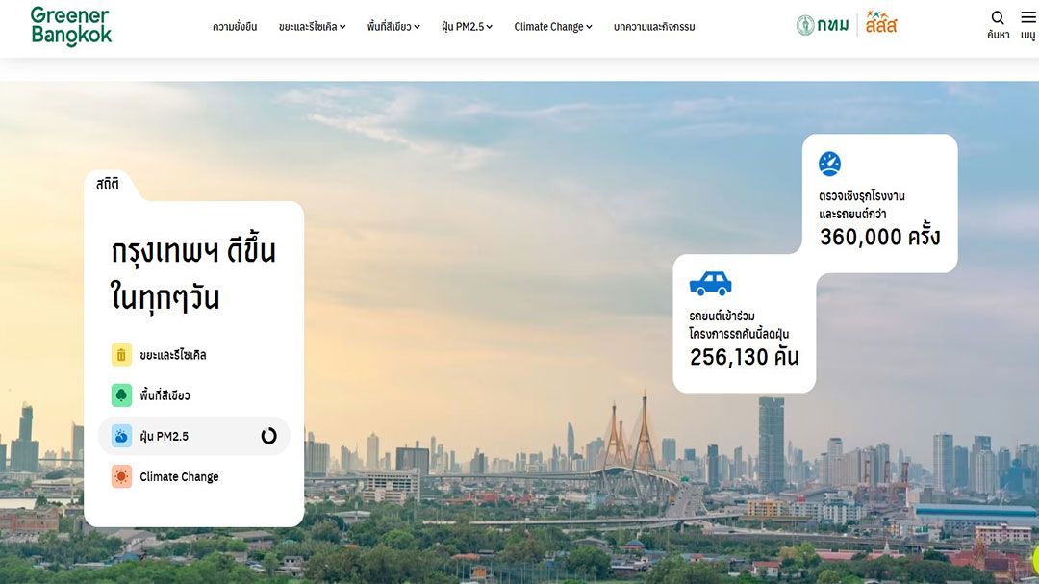Click the yellow trash bin icon
The width and height of the screenshot is (1039, 584).
121,355
